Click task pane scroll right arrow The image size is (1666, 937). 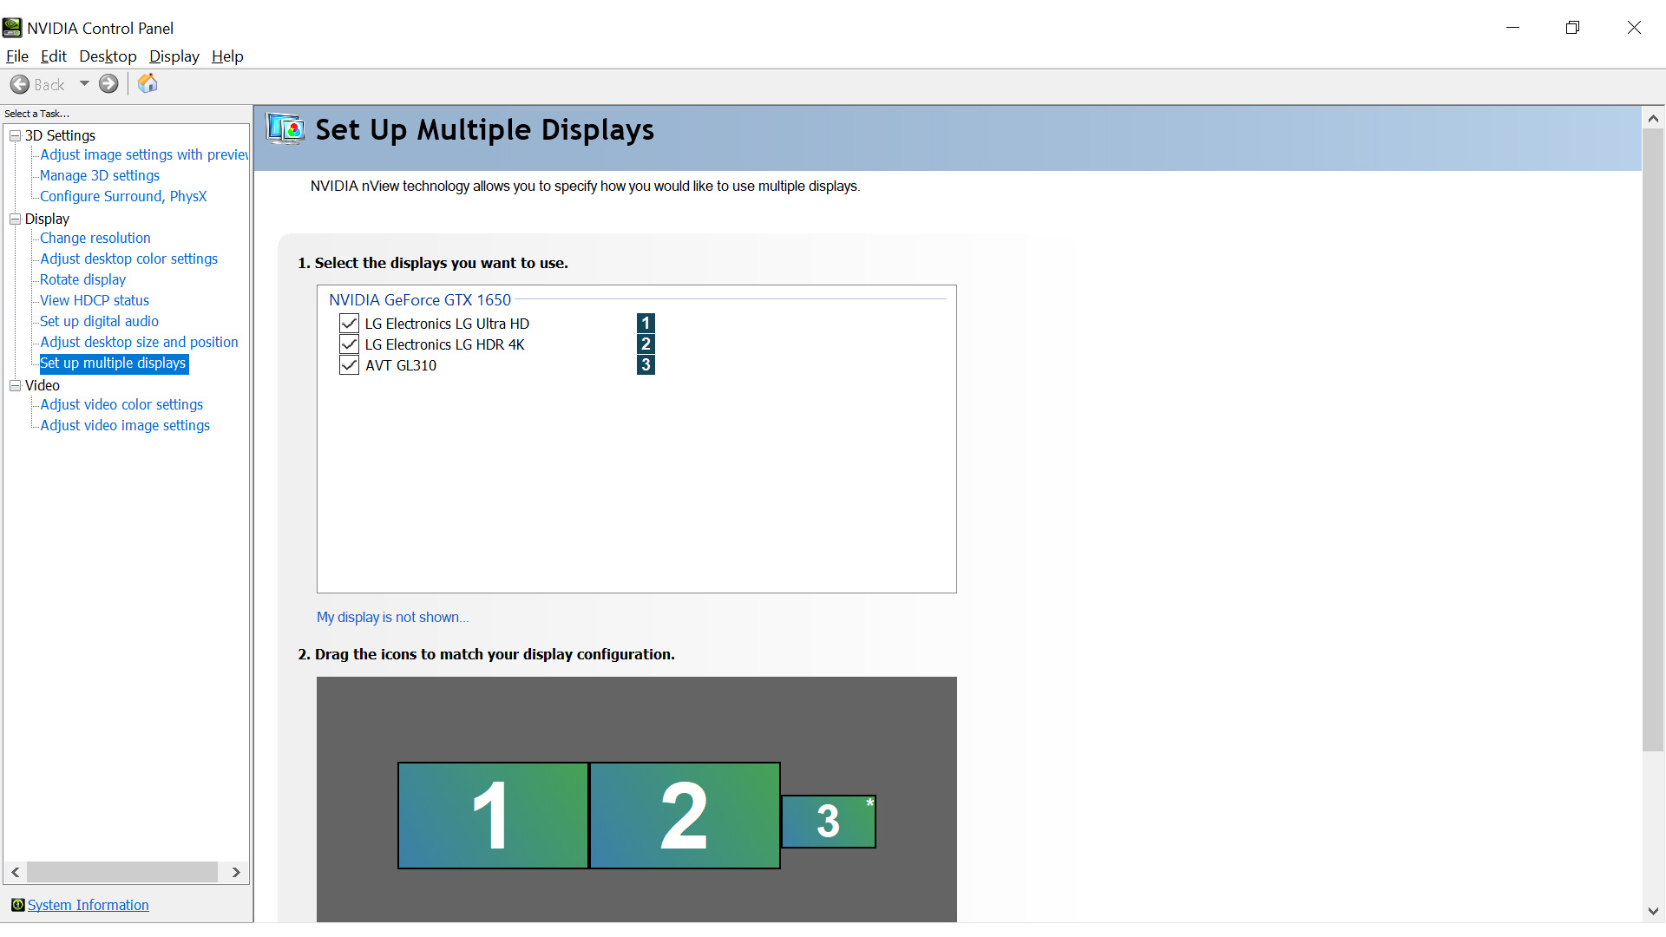tap(236, 872)
